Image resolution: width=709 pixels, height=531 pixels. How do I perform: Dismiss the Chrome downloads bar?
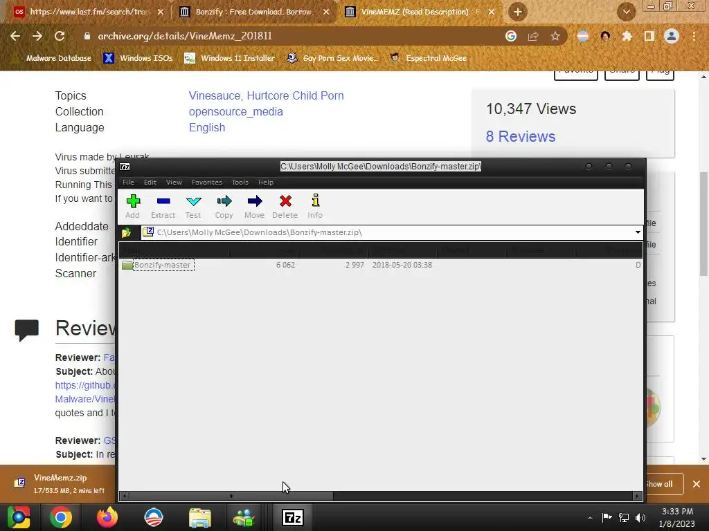[697, 484]
